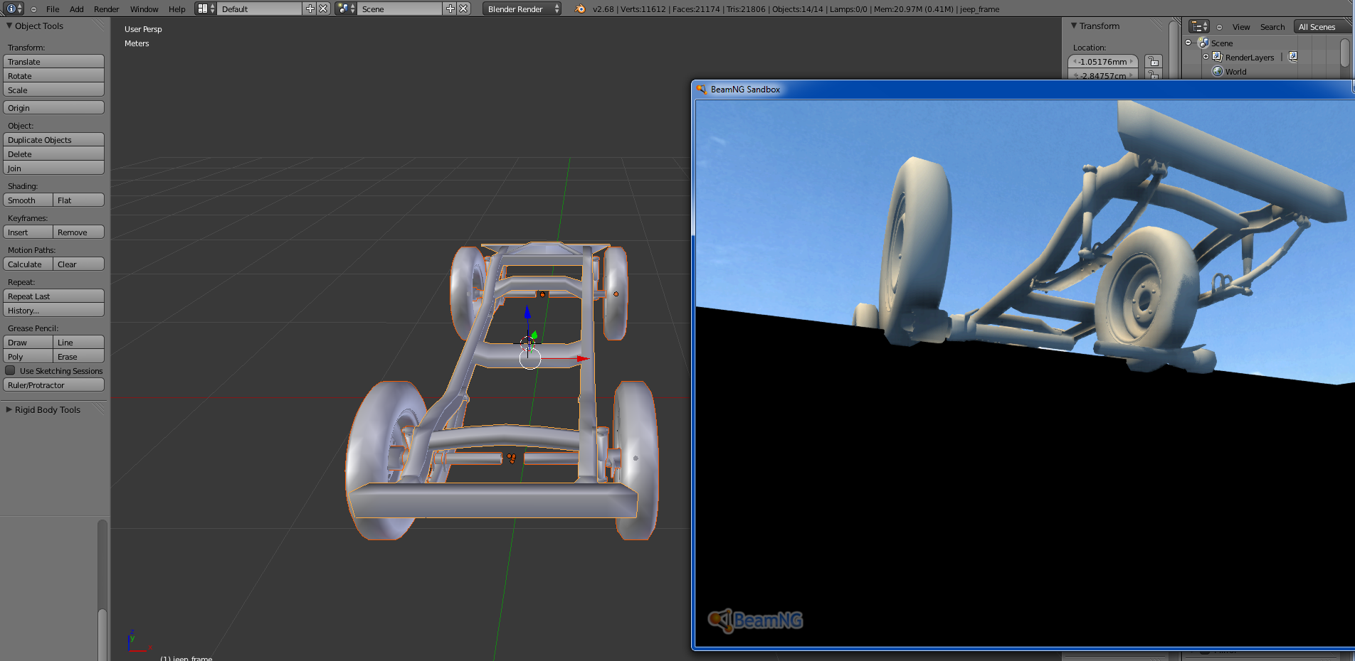Viewport: 1355px width, 661px height.
Task: Click Repeat Last
Action: click(x=53, y=296)
